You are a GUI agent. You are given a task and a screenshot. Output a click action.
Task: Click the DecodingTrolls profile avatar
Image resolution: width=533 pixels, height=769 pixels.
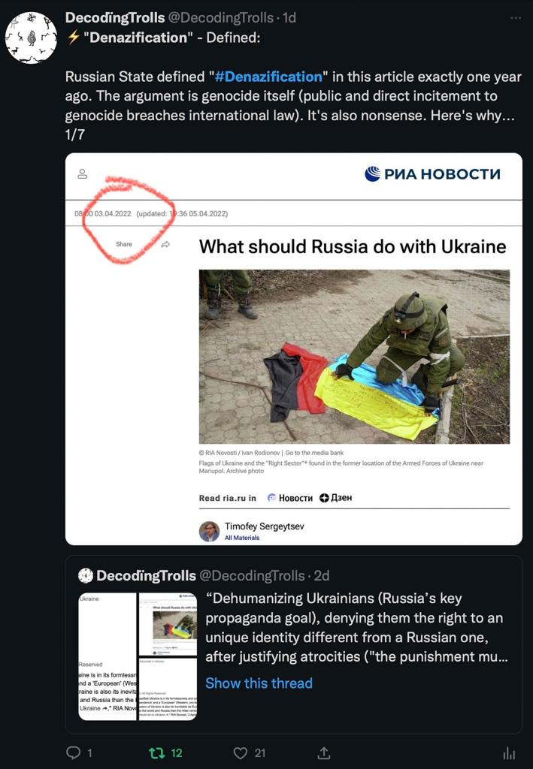(31, 38)
